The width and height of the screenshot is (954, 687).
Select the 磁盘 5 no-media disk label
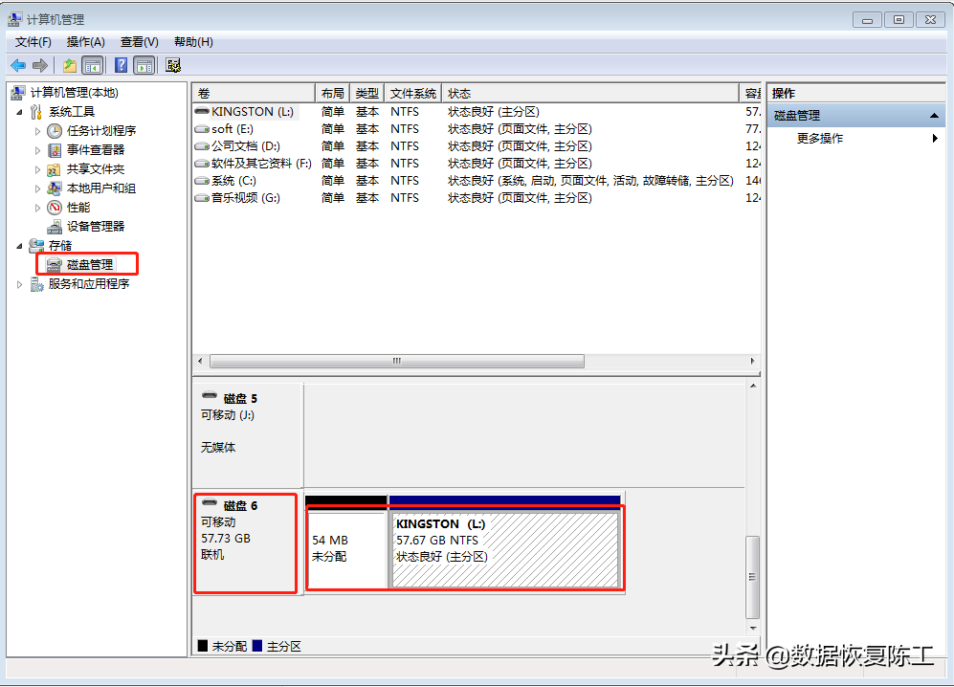248,434
